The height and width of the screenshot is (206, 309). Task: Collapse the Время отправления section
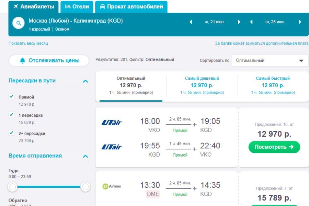tap(85, 156)
